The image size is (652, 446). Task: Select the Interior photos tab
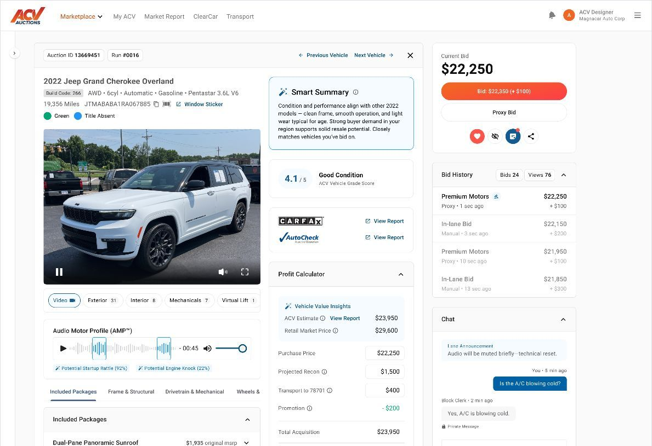coord(144,300)
